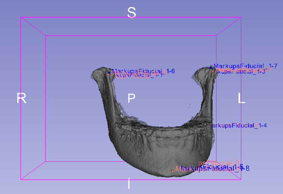Click the blue MarkupsFiducial_1-6 point marker

(x=109, y=72)
